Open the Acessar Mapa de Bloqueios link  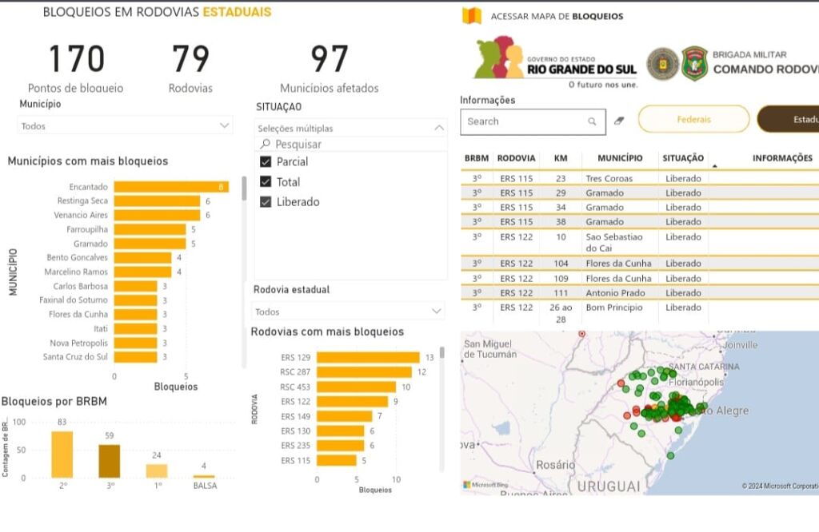click(557, 16)
